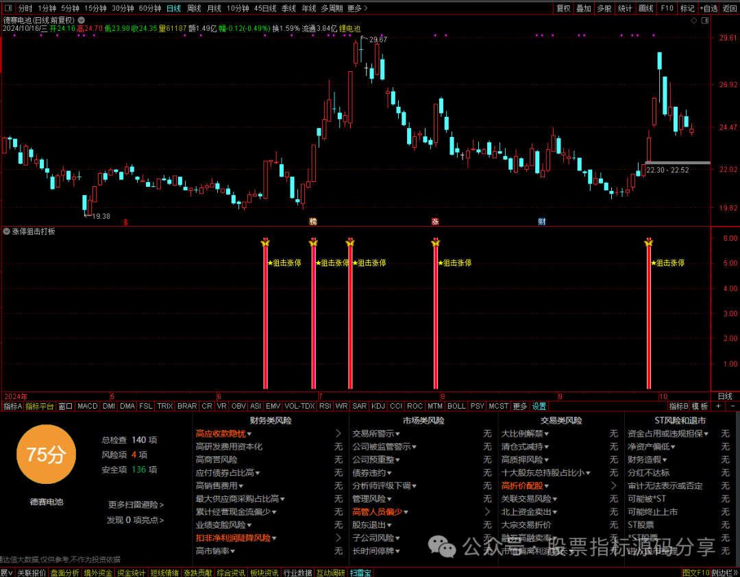740x577 pixels.
Task: Open the F10 company info
Action: (667, 8)
